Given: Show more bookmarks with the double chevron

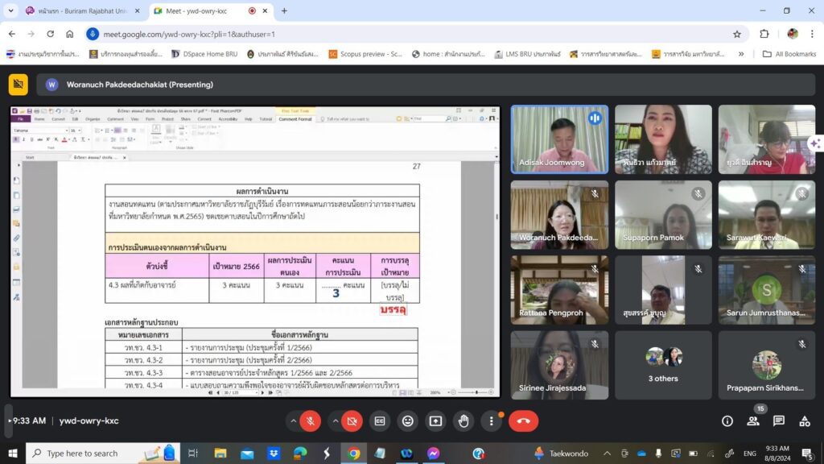Looking at the screenshot, I should (x=741, y=54).
